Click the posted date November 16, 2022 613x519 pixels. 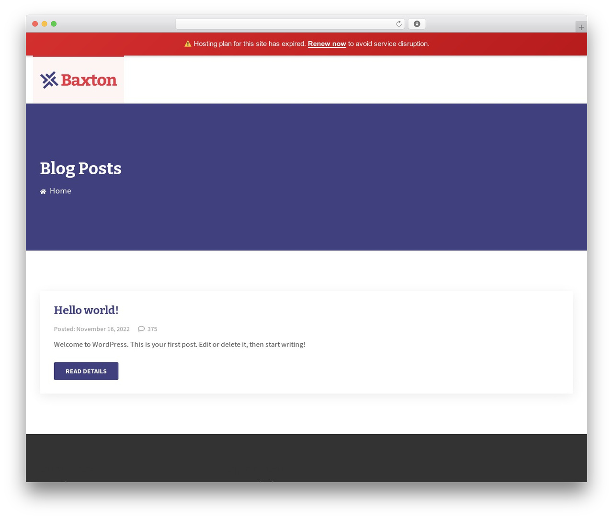(103, 329)
